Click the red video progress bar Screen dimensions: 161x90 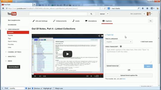(x=67, y=74)
